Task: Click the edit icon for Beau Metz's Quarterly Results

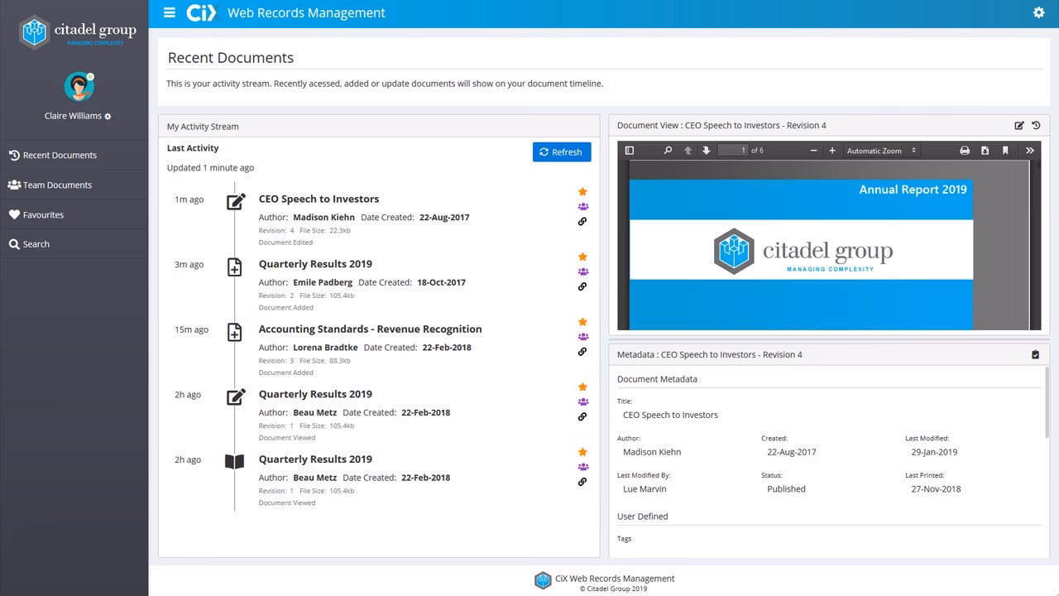Action: click(236, 397)
